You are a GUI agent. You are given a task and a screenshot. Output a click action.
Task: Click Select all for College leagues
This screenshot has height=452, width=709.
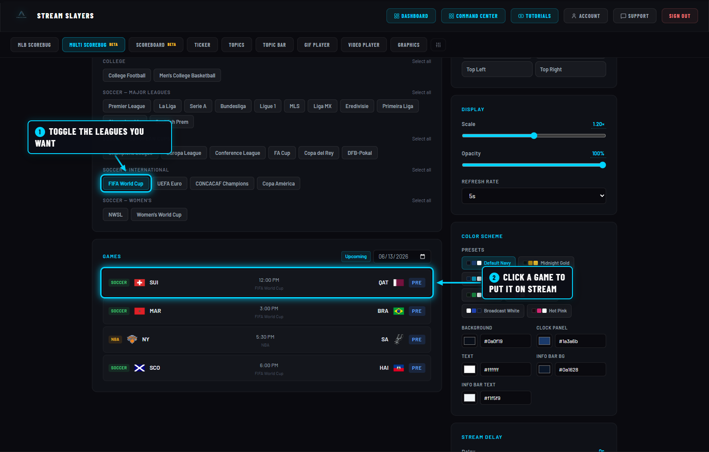[421, 61]
